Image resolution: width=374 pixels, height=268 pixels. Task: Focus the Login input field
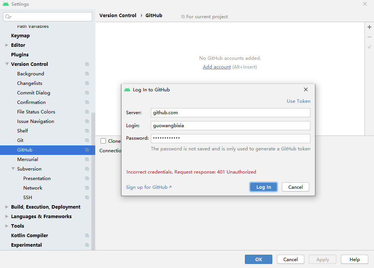pyautogui.click(x=230, y=125)
